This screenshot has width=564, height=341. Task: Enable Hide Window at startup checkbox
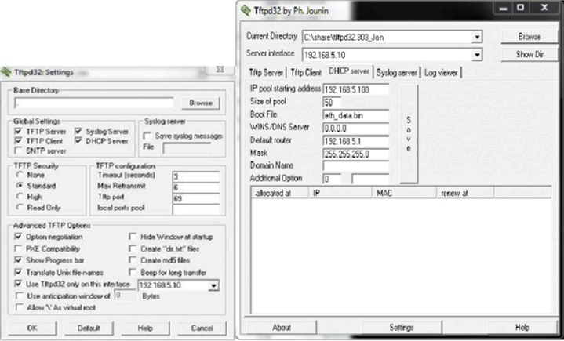[133, 237]
